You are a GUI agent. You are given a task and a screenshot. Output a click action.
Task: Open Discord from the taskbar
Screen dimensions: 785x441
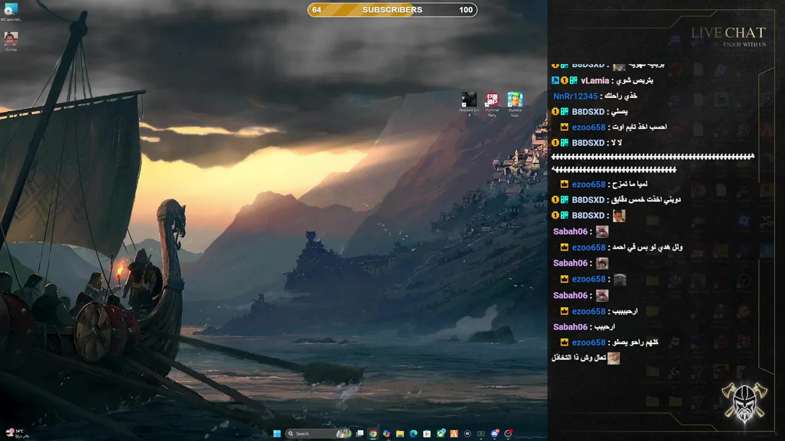(x=494, y=434)
